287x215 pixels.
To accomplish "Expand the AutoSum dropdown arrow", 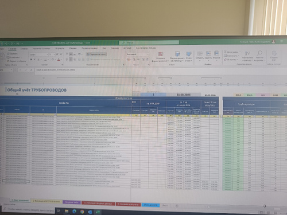I will tap(240, 52).
